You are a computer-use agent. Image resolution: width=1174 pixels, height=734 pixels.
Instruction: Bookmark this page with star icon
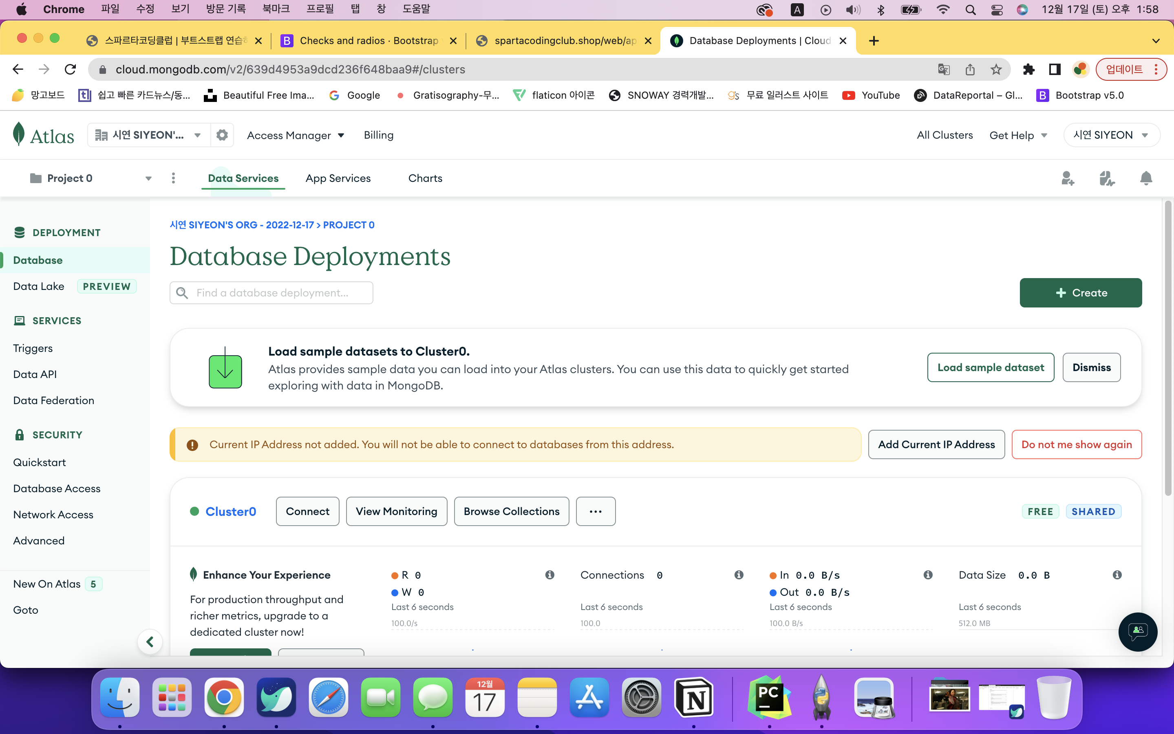(996, 69)
